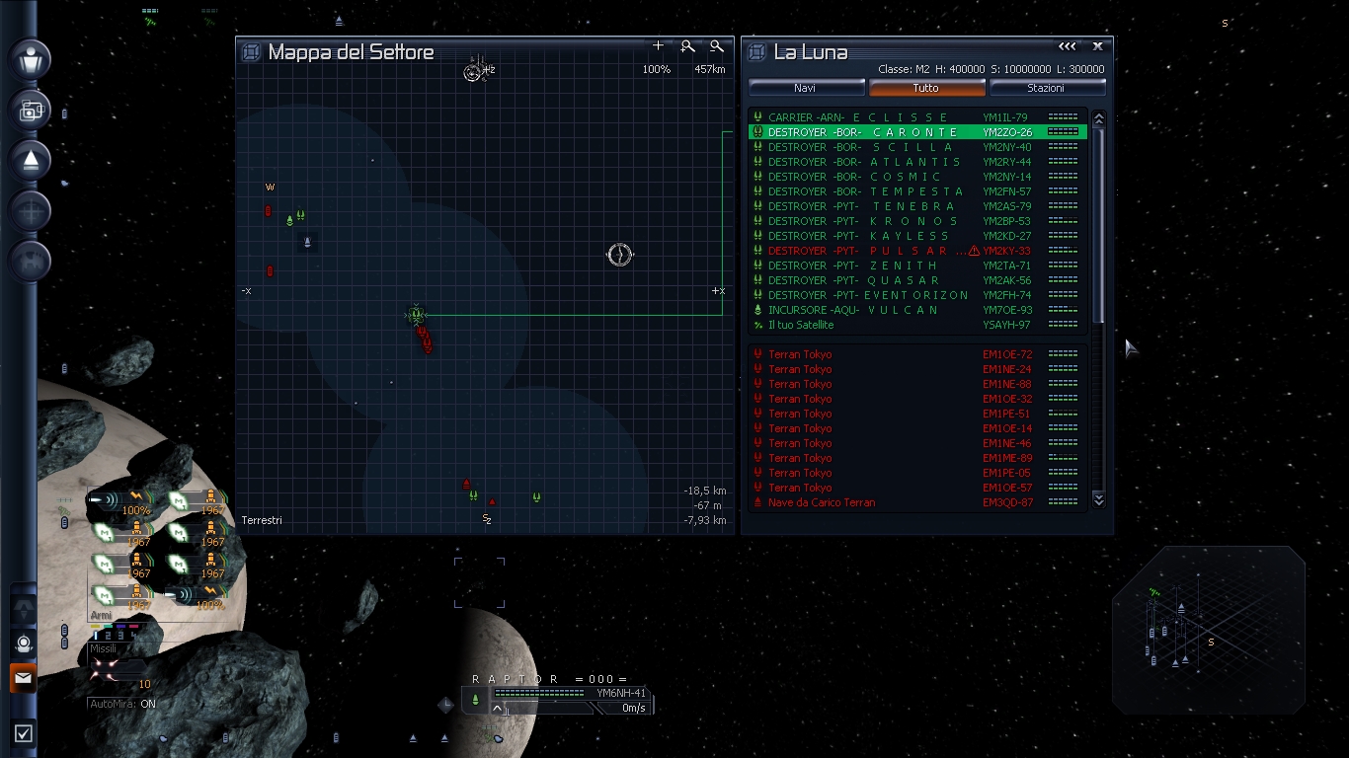Open the pilot personal menu icon
The image size is (1349, 758).
click(x=31, y=60)
